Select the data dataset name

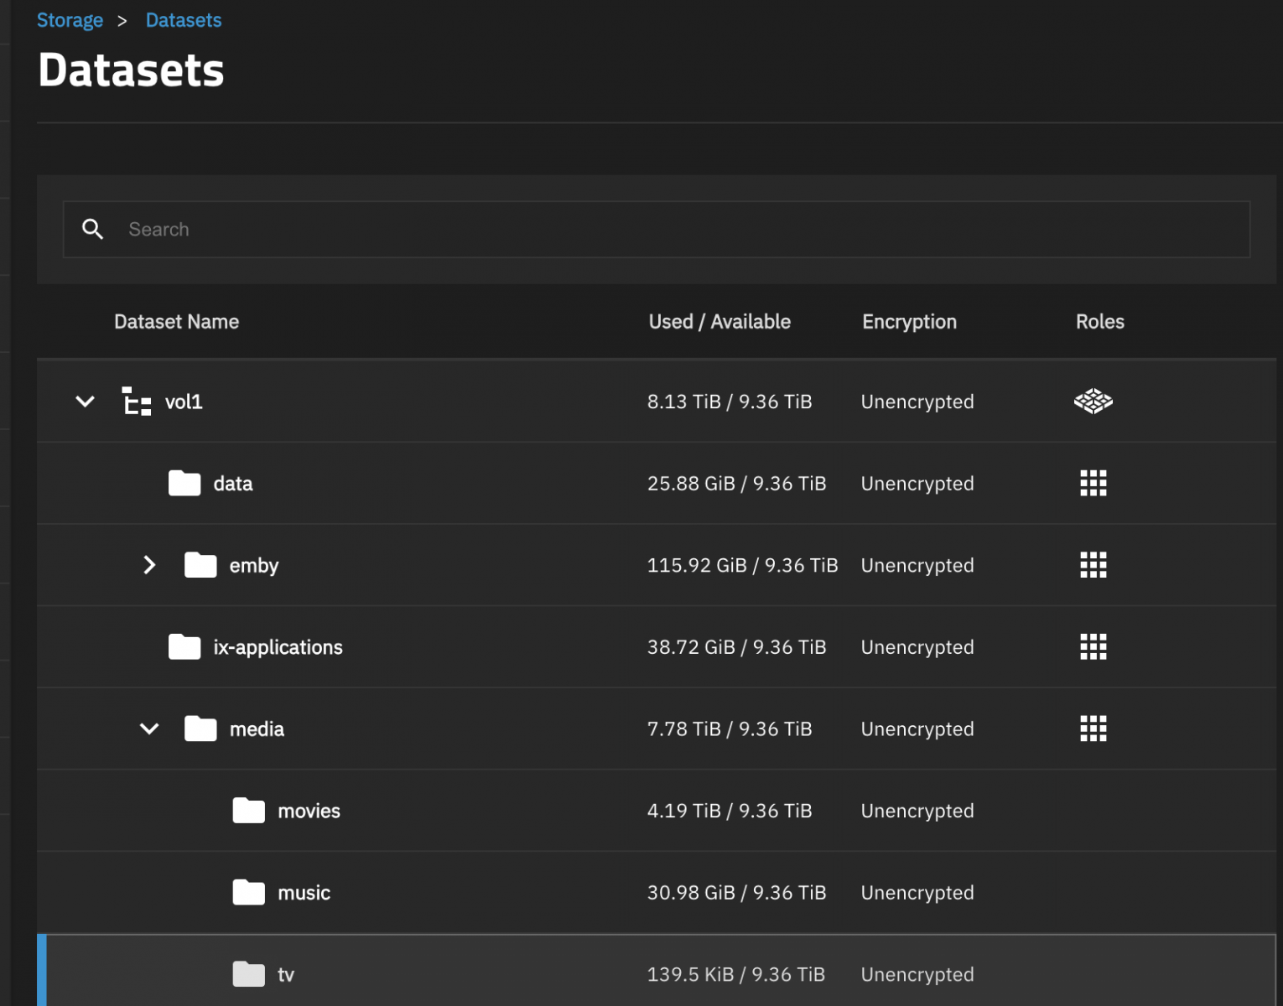click(233, 484)
